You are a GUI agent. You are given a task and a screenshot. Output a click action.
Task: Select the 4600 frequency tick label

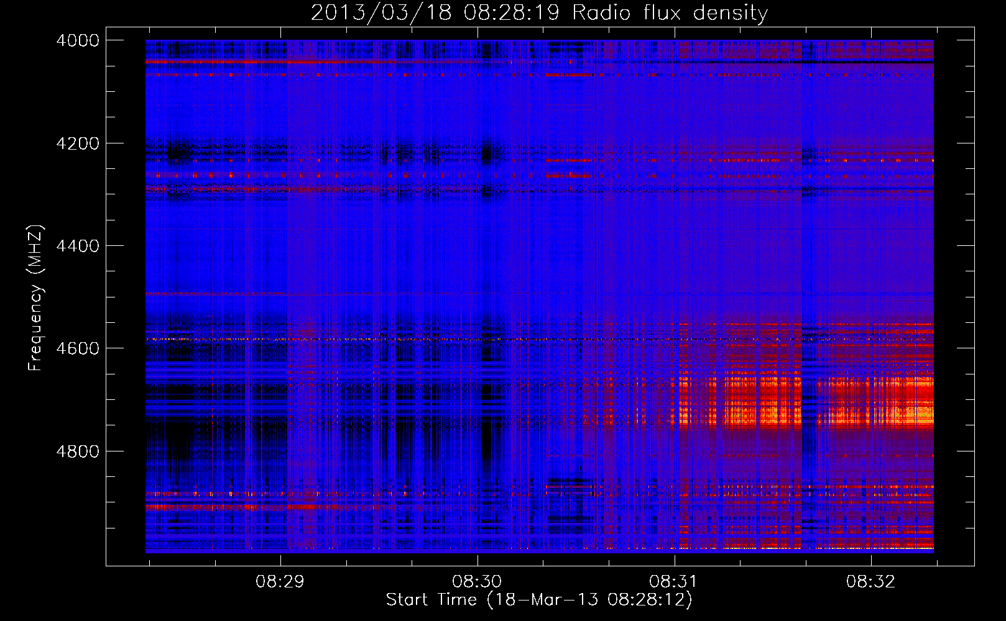click(78, 348)
